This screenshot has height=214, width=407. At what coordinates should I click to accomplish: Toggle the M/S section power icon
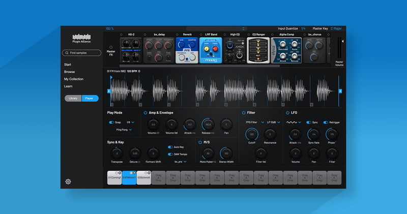pos(200,142)
